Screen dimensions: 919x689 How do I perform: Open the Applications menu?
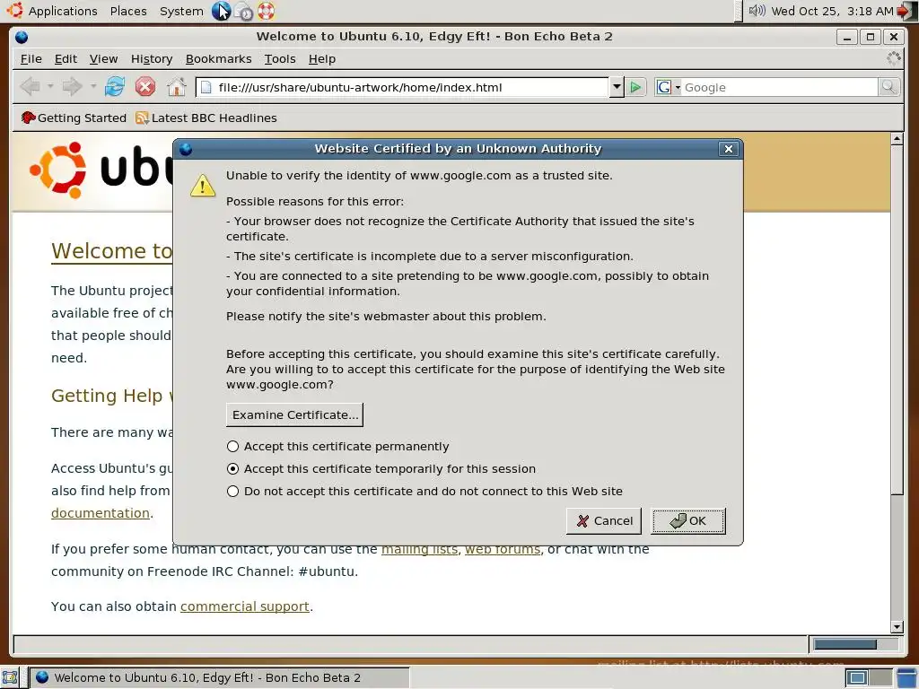(x=63, y=11)
